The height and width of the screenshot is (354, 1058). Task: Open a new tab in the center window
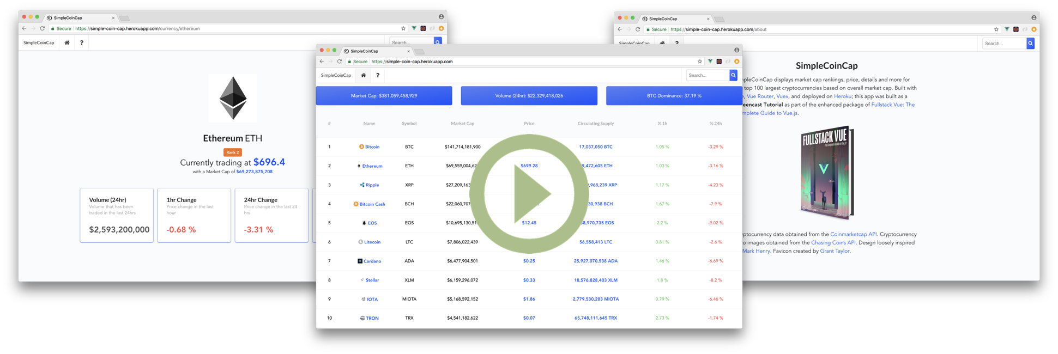click(x=420, y=52)
